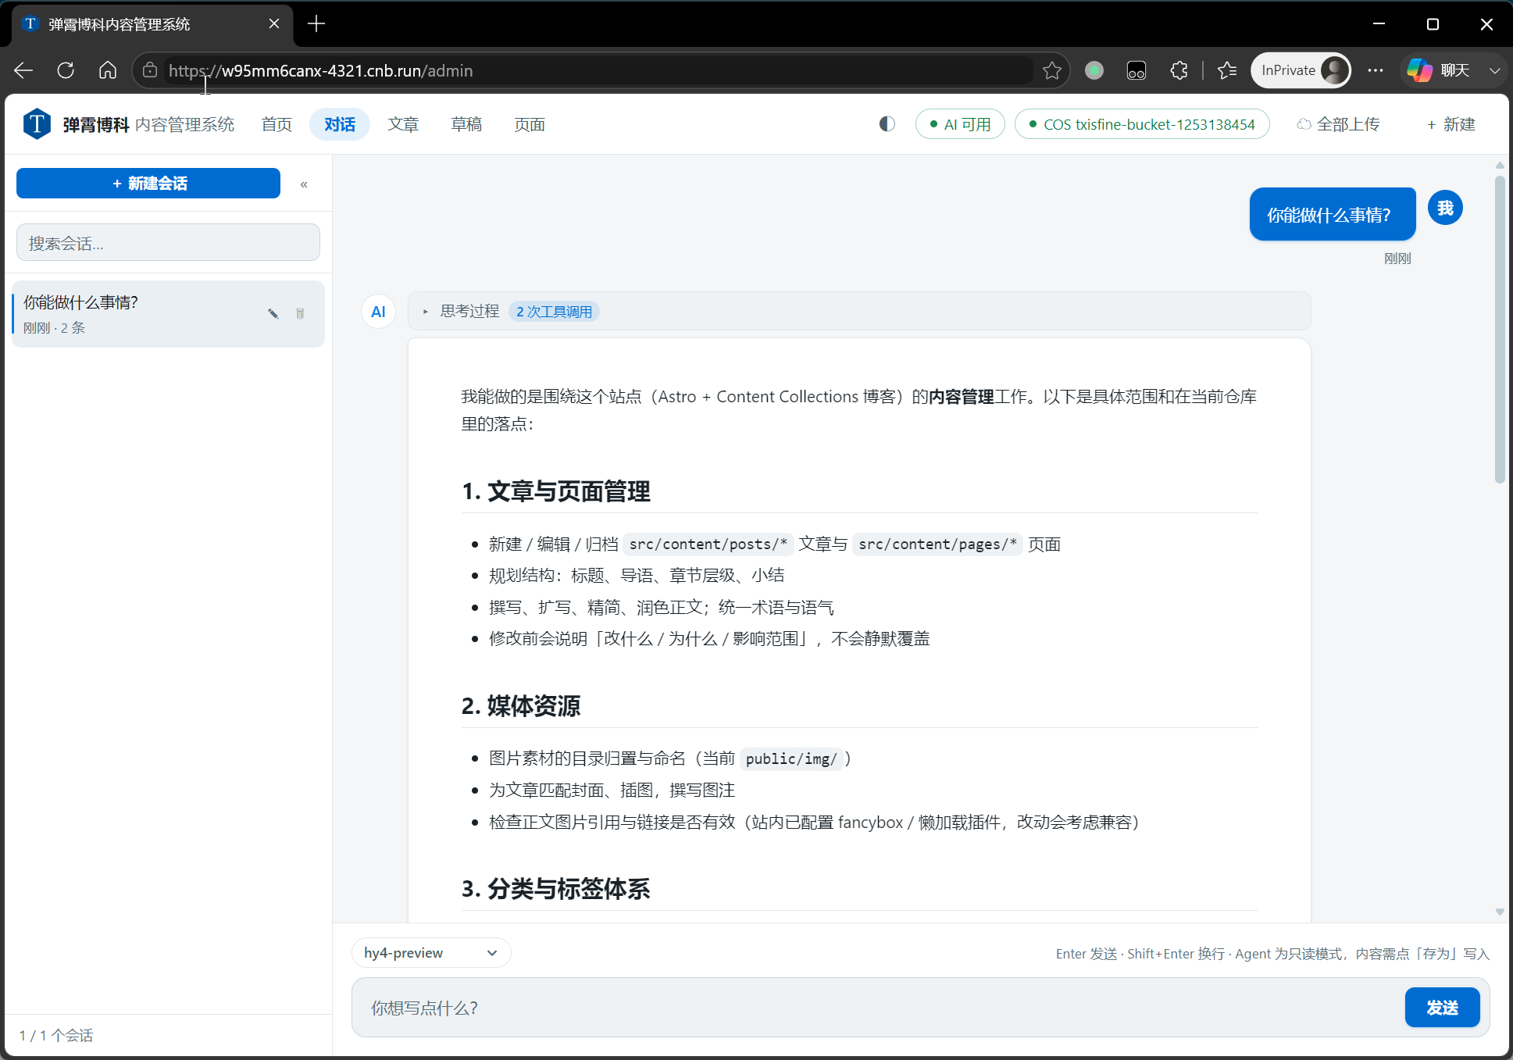Click the blue T site logo
This screenshot has width=1513, height=1060.
click(x=37, y=124)
